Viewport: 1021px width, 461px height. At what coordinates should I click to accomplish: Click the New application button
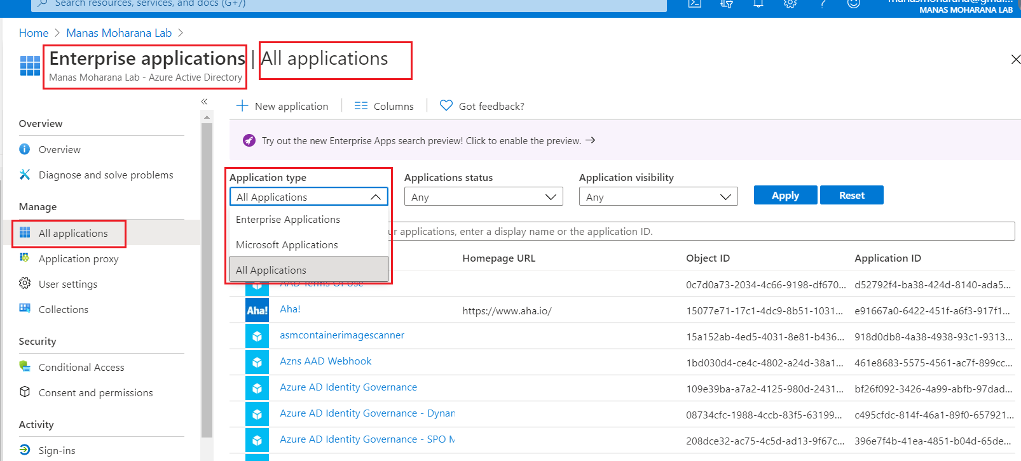click(x=282, y=106)
